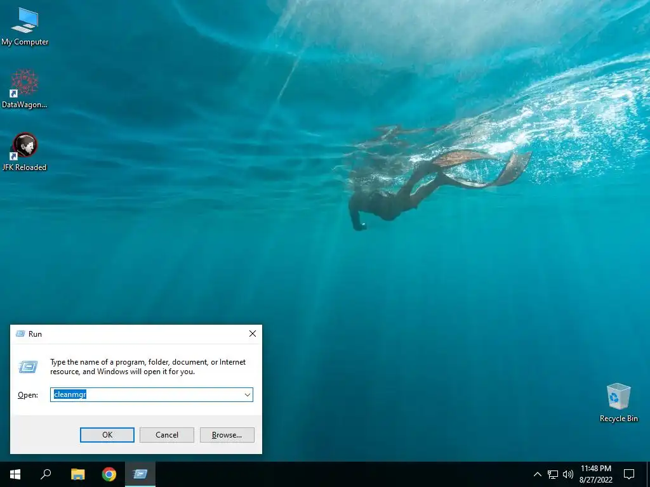
Task: Open the Windows Start menu
Action: tap(15, 474)
